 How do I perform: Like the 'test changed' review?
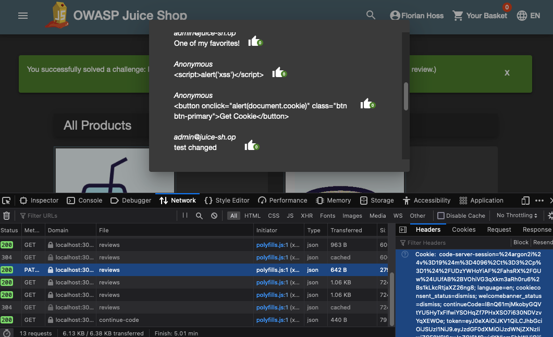pos(251,146)
